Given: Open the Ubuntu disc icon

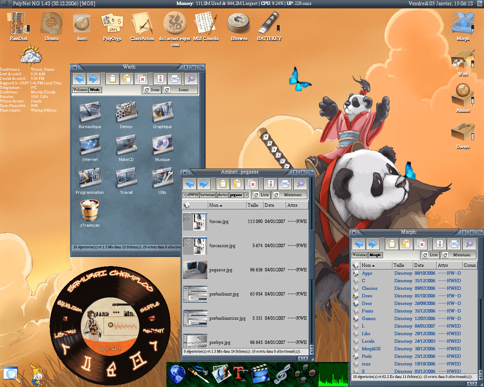Looking at the screenshot, I should [x=52, y=23].
